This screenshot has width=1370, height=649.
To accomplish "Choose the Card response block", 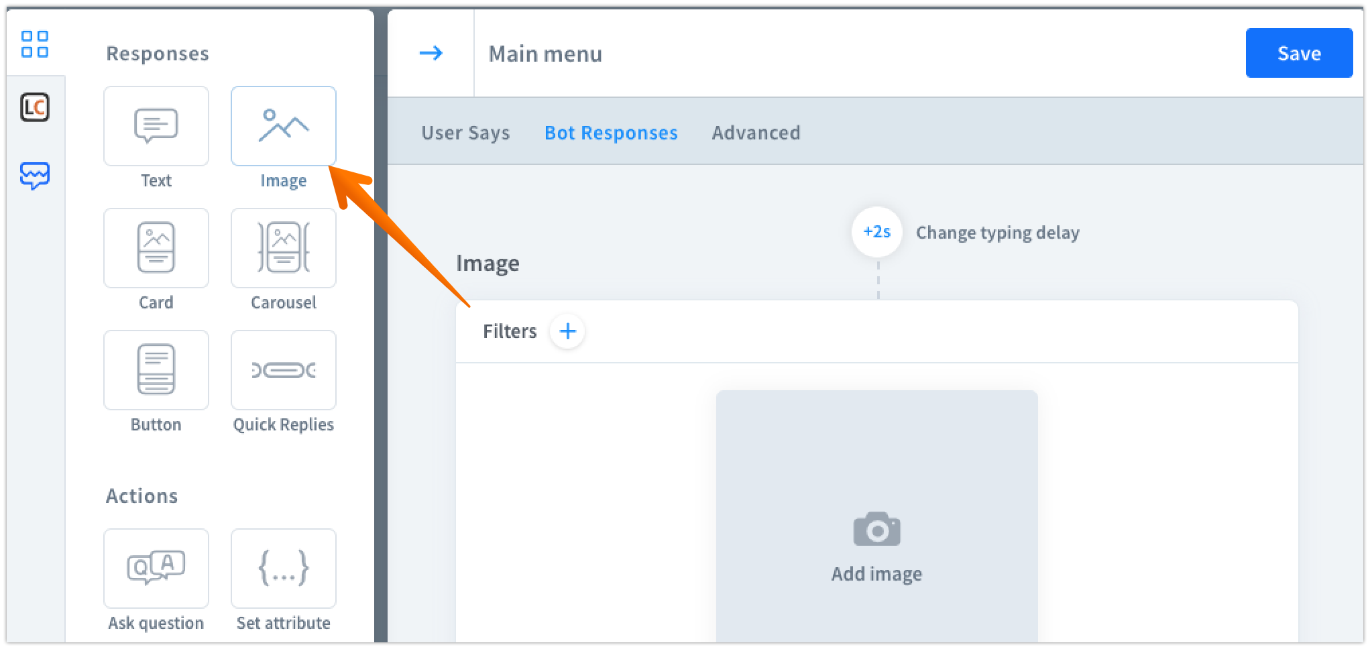I will click(156, 248).
